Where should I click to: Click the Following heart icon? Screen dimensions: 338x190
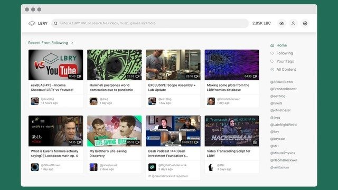(273, 53)
